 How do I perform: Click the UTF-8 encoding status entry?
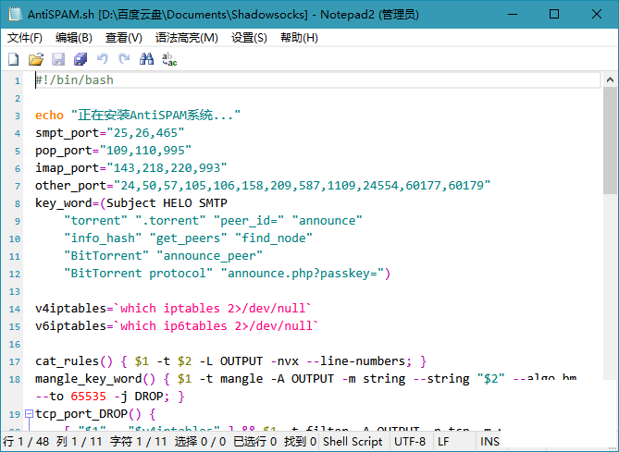click(410, 441)
